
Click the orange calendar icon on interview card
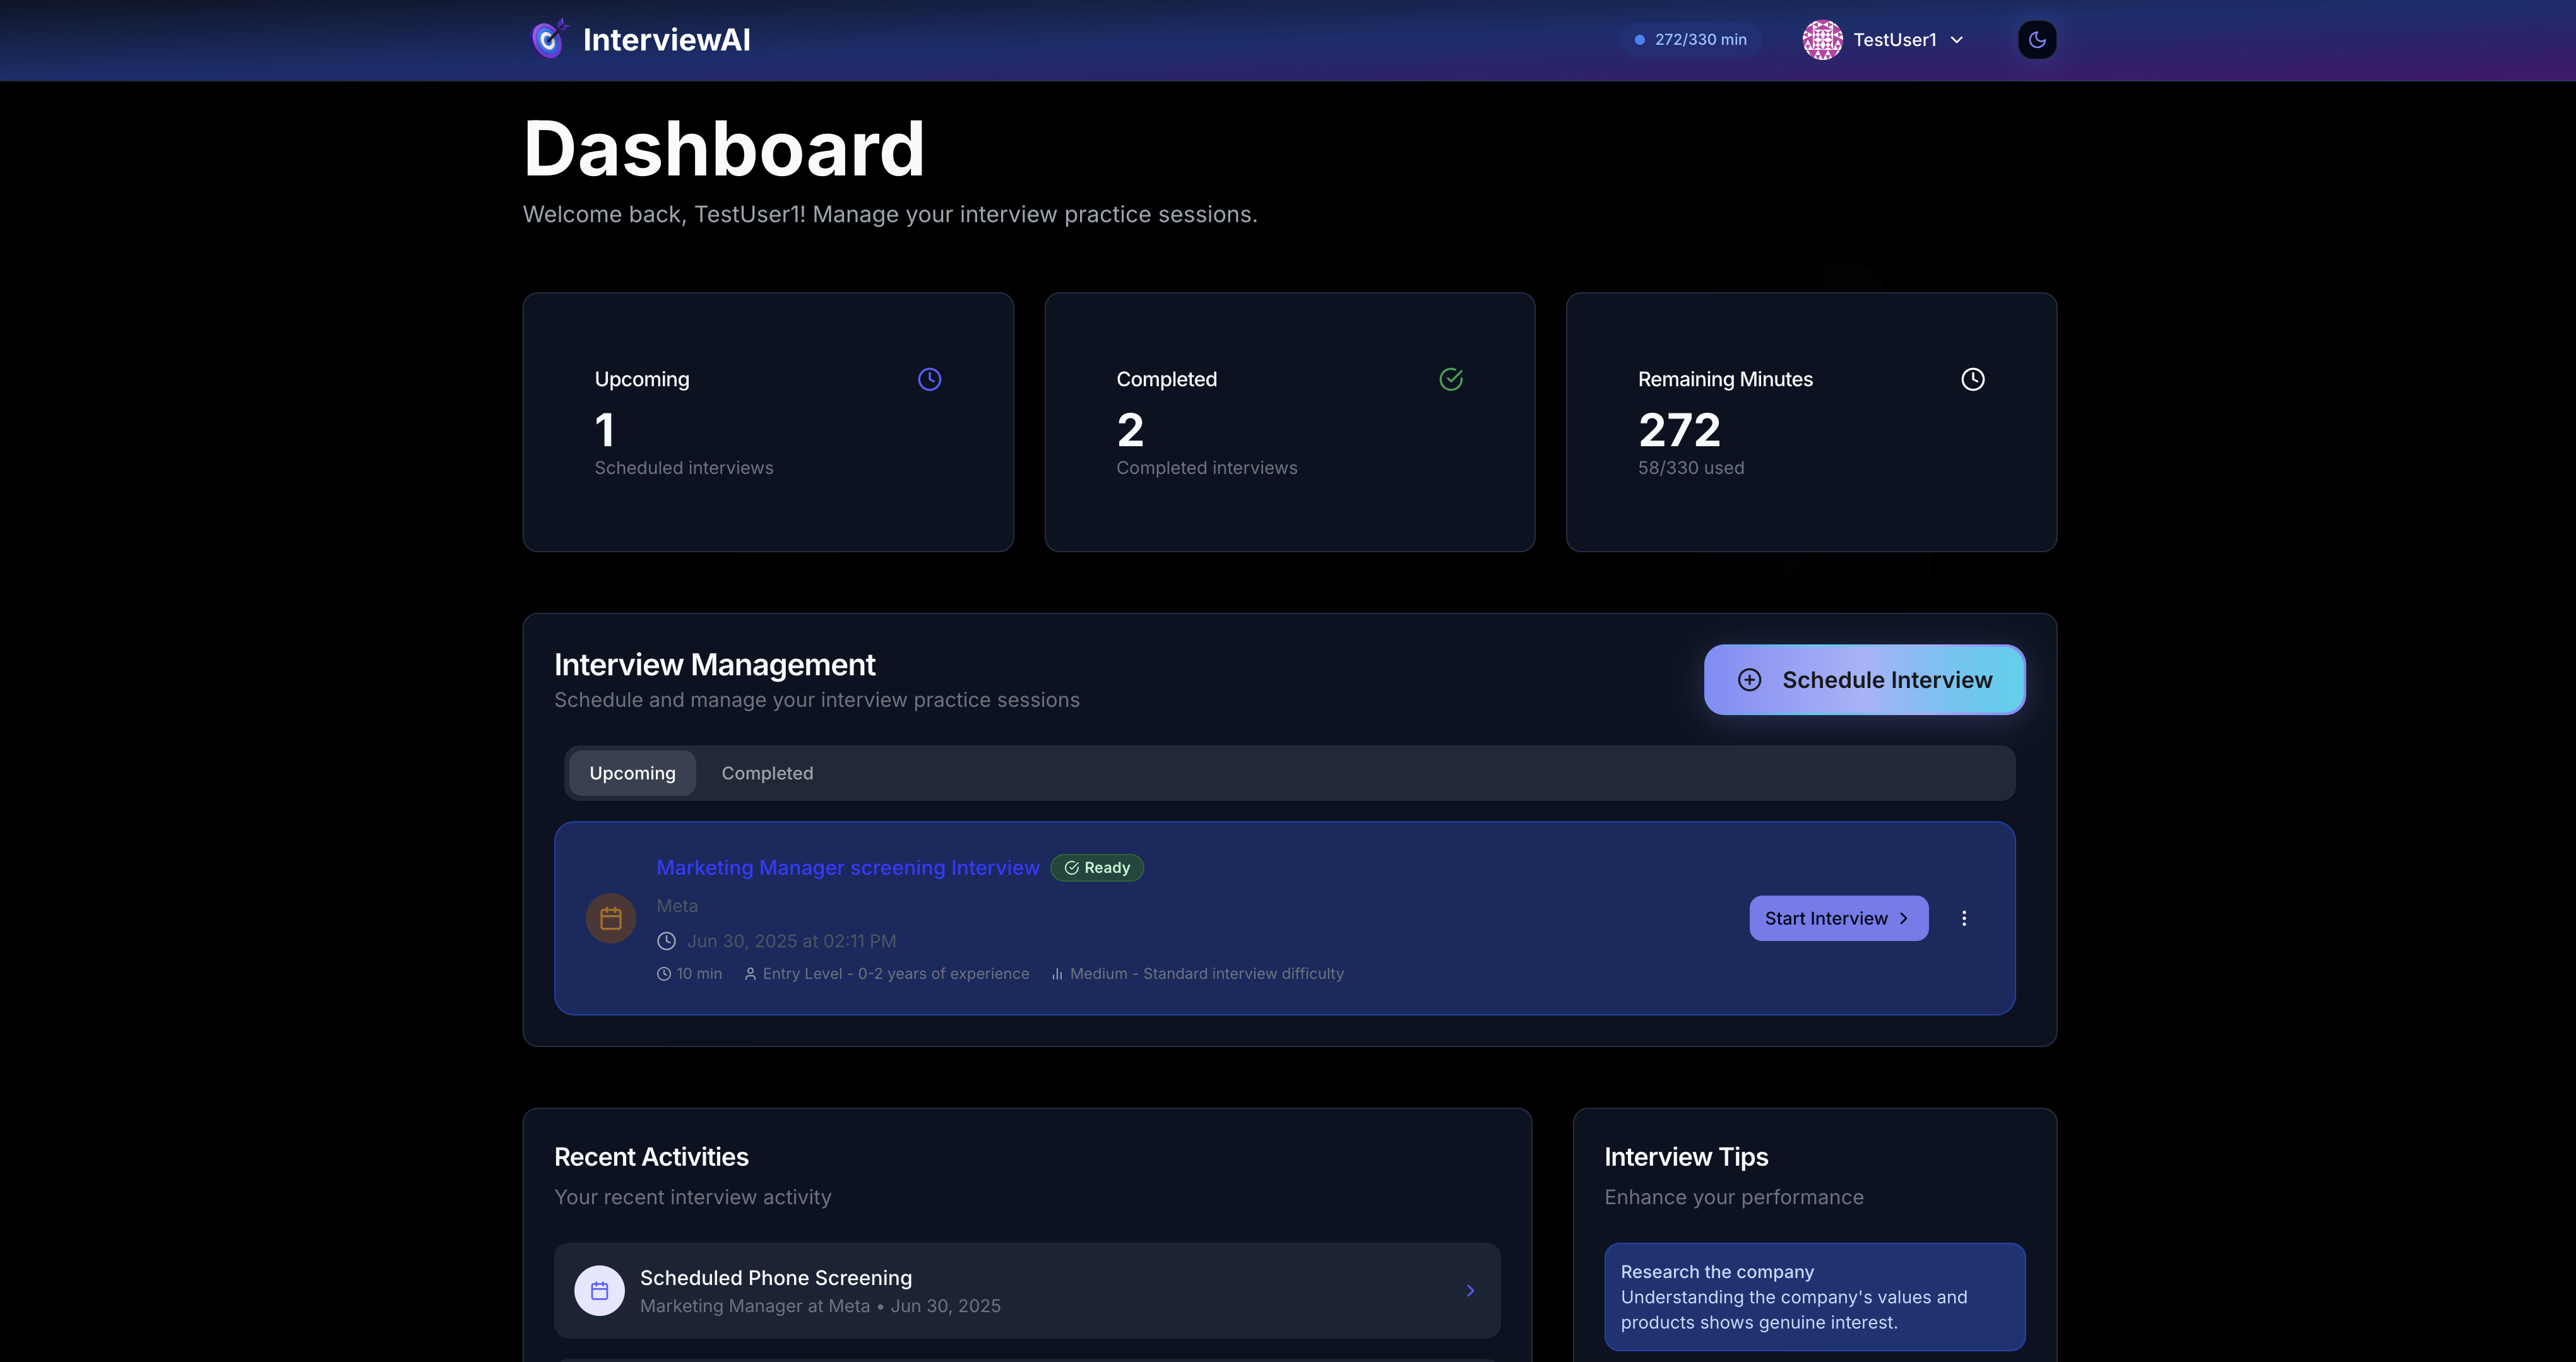(x=610, y=918)
